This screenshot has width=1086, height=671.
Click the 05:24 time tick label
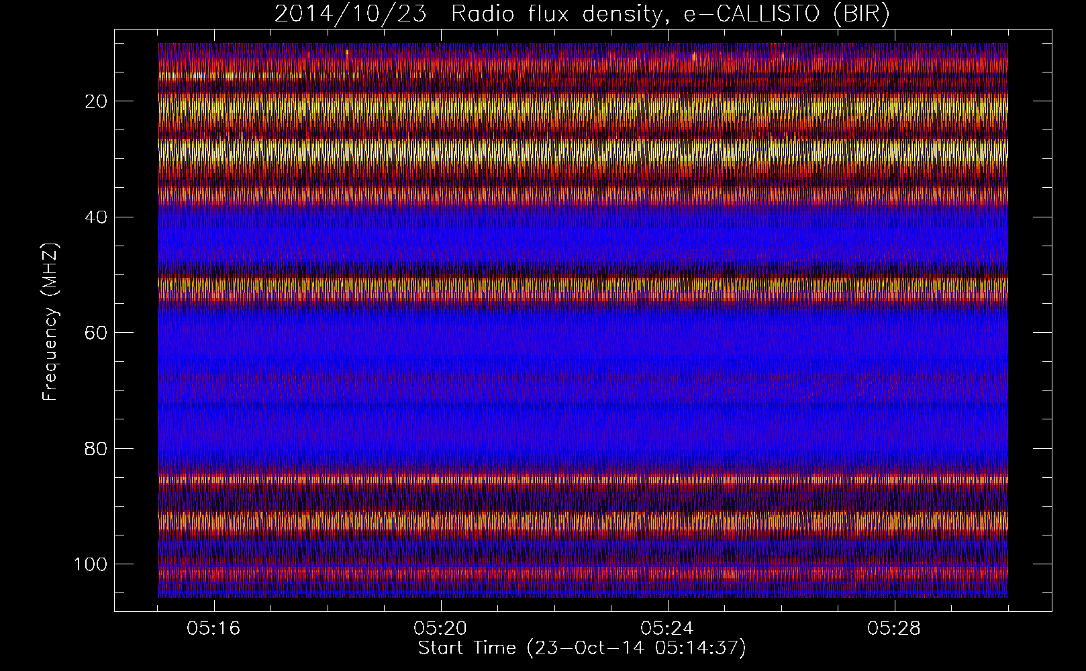point(668,629)
